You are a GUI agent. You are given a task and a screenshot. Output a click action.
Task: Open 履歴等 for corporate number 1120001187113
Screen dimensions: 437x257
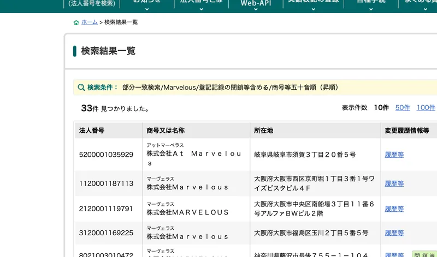click(x=394, y=183)
